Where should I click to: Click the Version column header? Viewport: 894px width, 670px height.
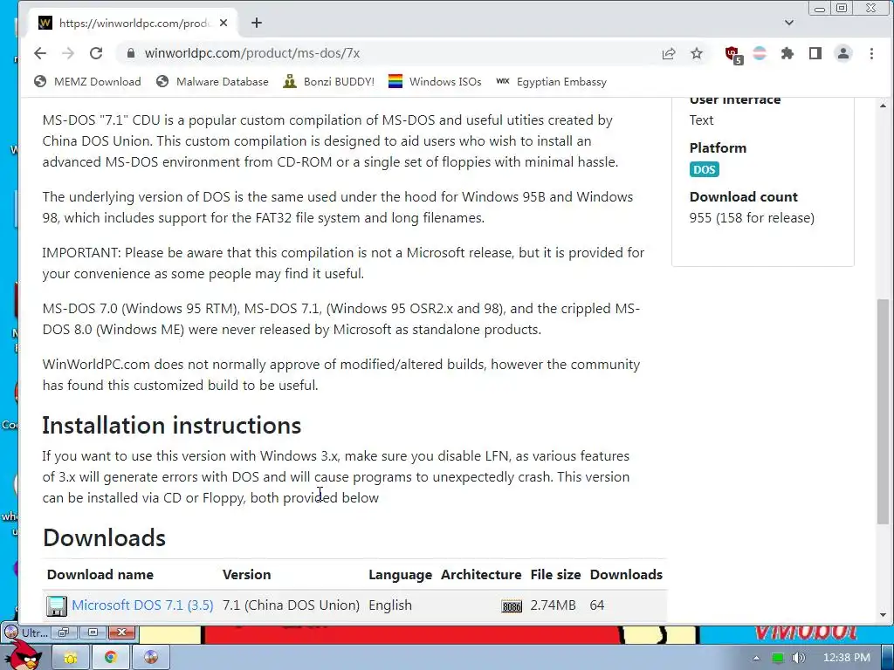click(x=246, y=574)
